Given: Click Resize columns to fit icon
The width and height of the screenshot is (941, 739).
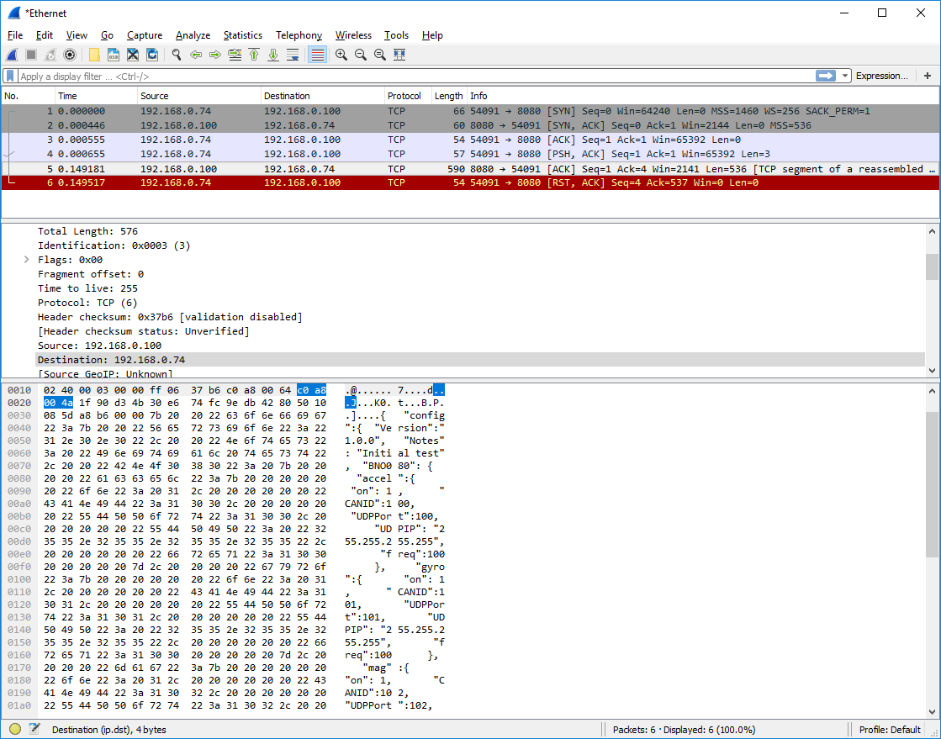Looking at the screenshot, I should click(399, 55).
